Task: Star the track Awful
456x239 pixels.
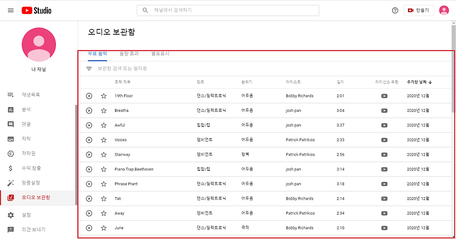Action: (x=103, y=125)
